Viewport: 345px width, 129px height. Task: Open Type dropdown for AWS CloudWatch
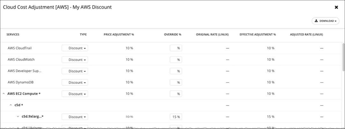click(x=75, y=60)
